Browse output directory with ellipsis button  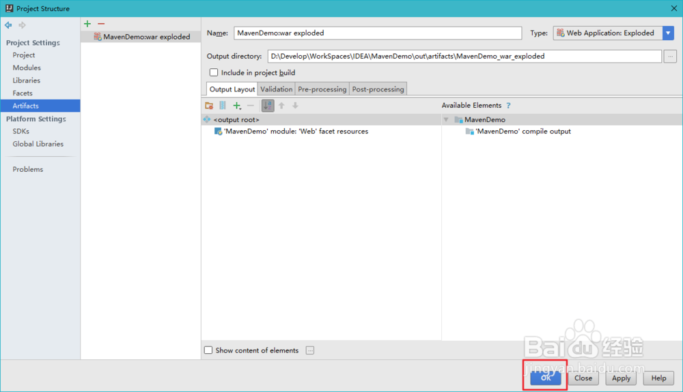coord(670,56)
